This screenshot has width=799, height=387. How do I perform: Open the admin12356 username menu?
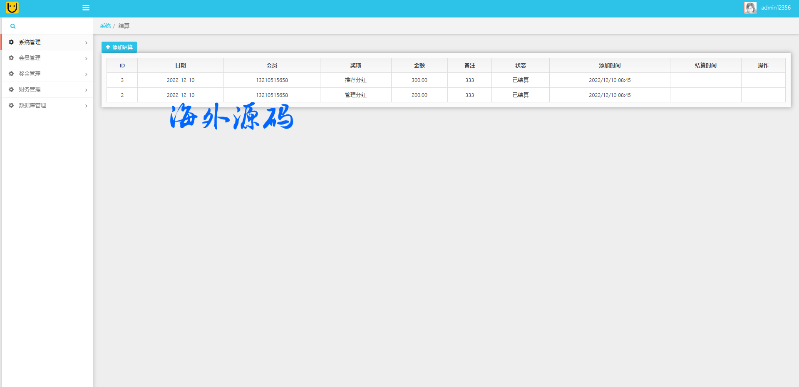click(x=776, y=8)
